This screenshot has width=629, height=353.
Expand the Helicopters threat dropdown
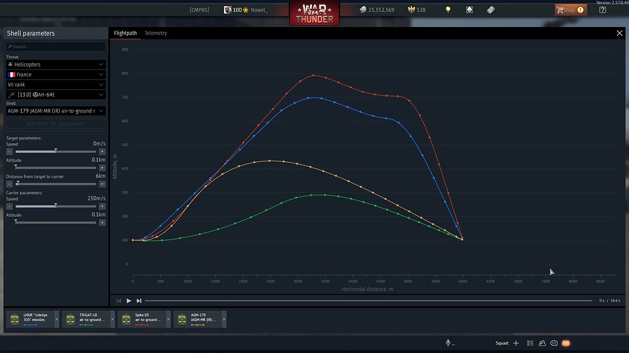coord(56,65)
